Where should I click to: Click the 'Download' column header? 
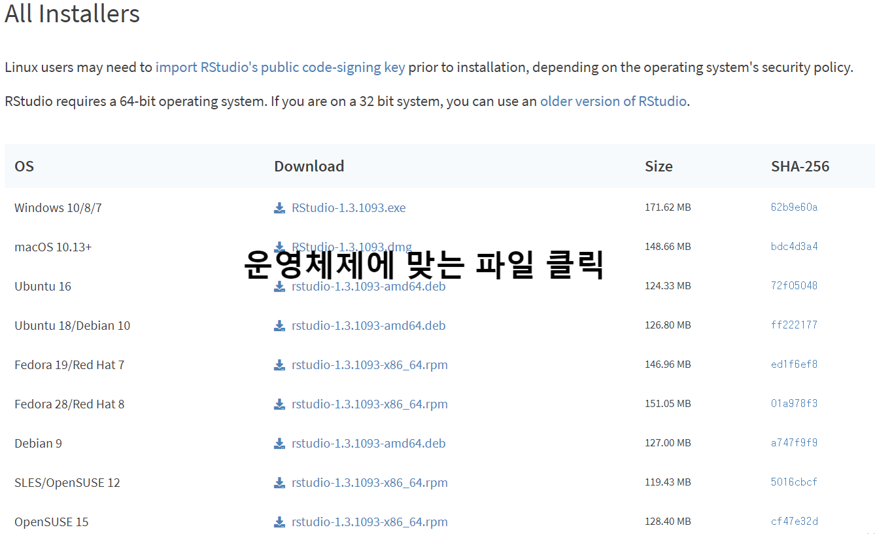(x=309, y=166)
